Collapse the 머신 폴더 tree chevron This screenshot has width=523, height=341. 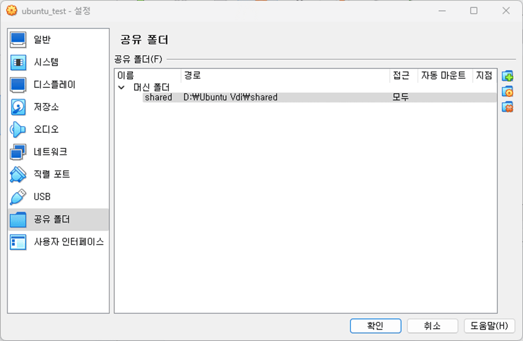point(121,87)
